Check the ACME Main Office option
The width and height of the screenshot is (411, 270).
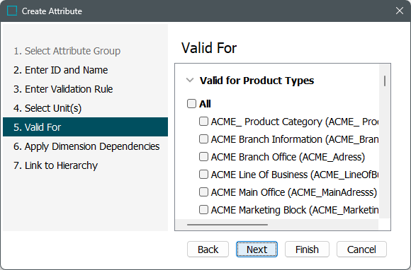coord(203,192)
